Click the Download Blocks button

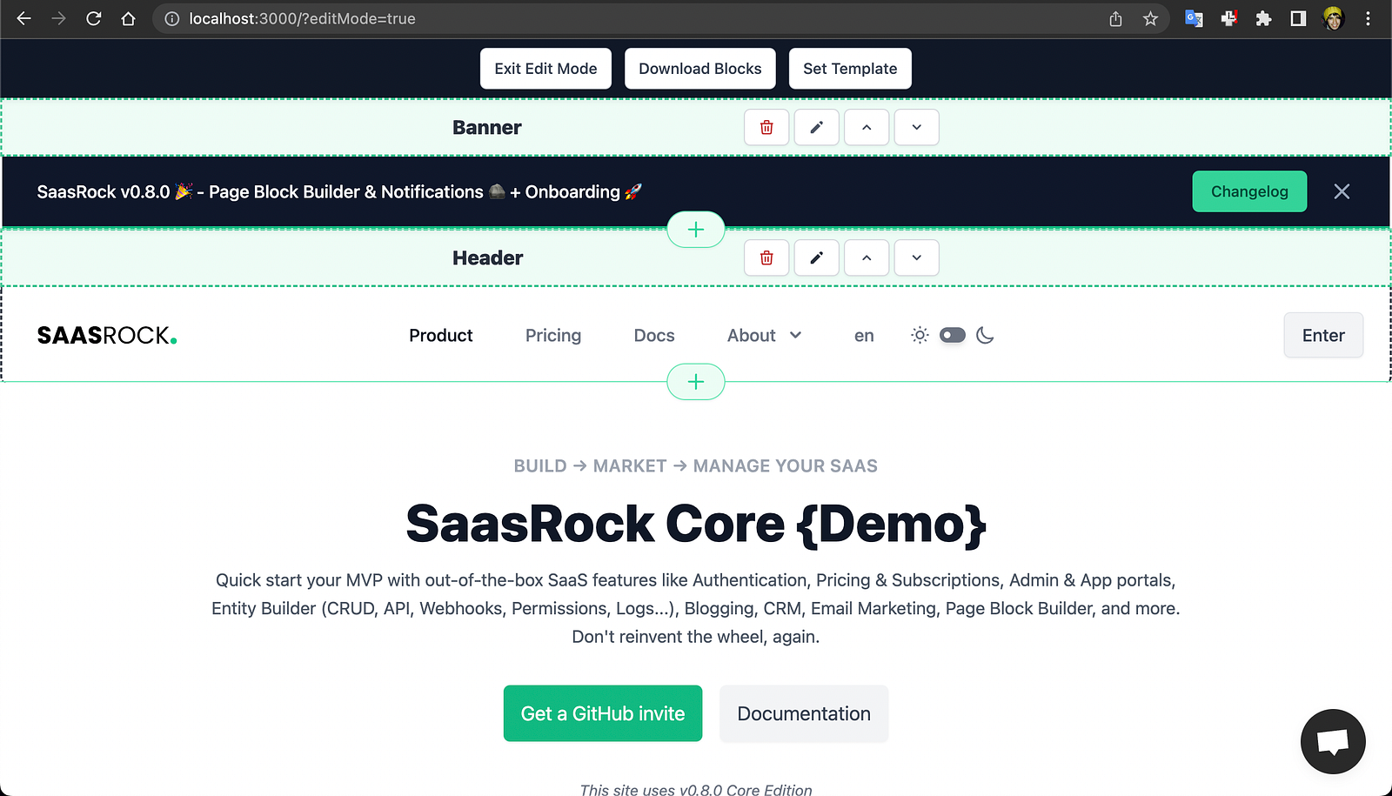click(x=700, y=69)
